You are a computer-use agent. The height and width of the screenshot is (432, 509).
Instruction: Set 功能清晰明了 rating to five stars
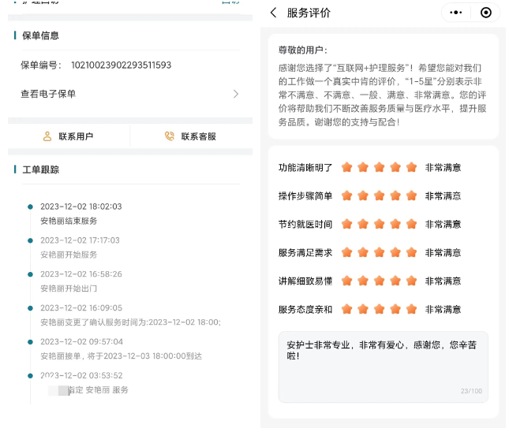click(x=411, y=167)
